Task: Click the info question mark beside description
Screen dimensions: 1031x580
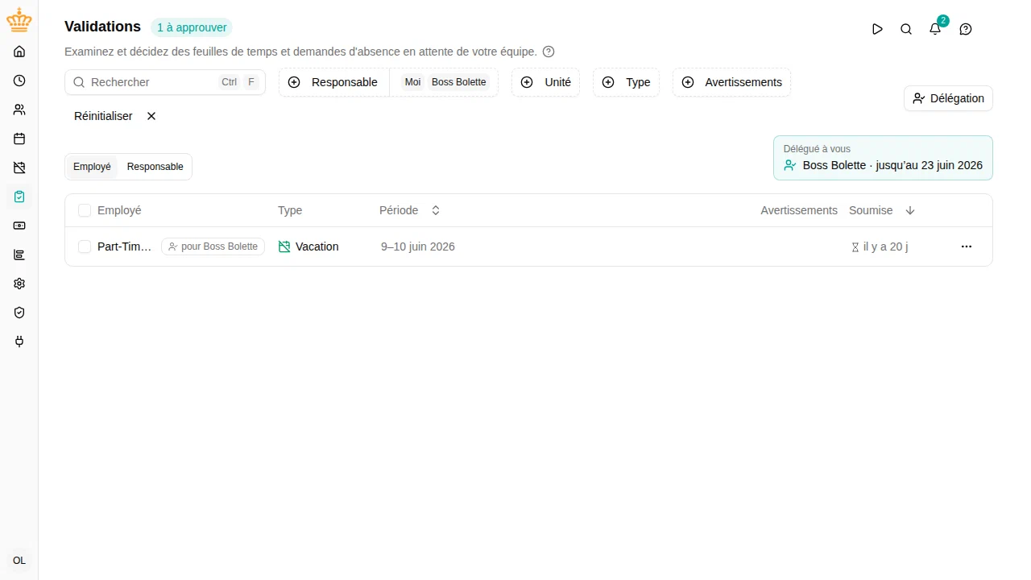Action: coord(549,52)
